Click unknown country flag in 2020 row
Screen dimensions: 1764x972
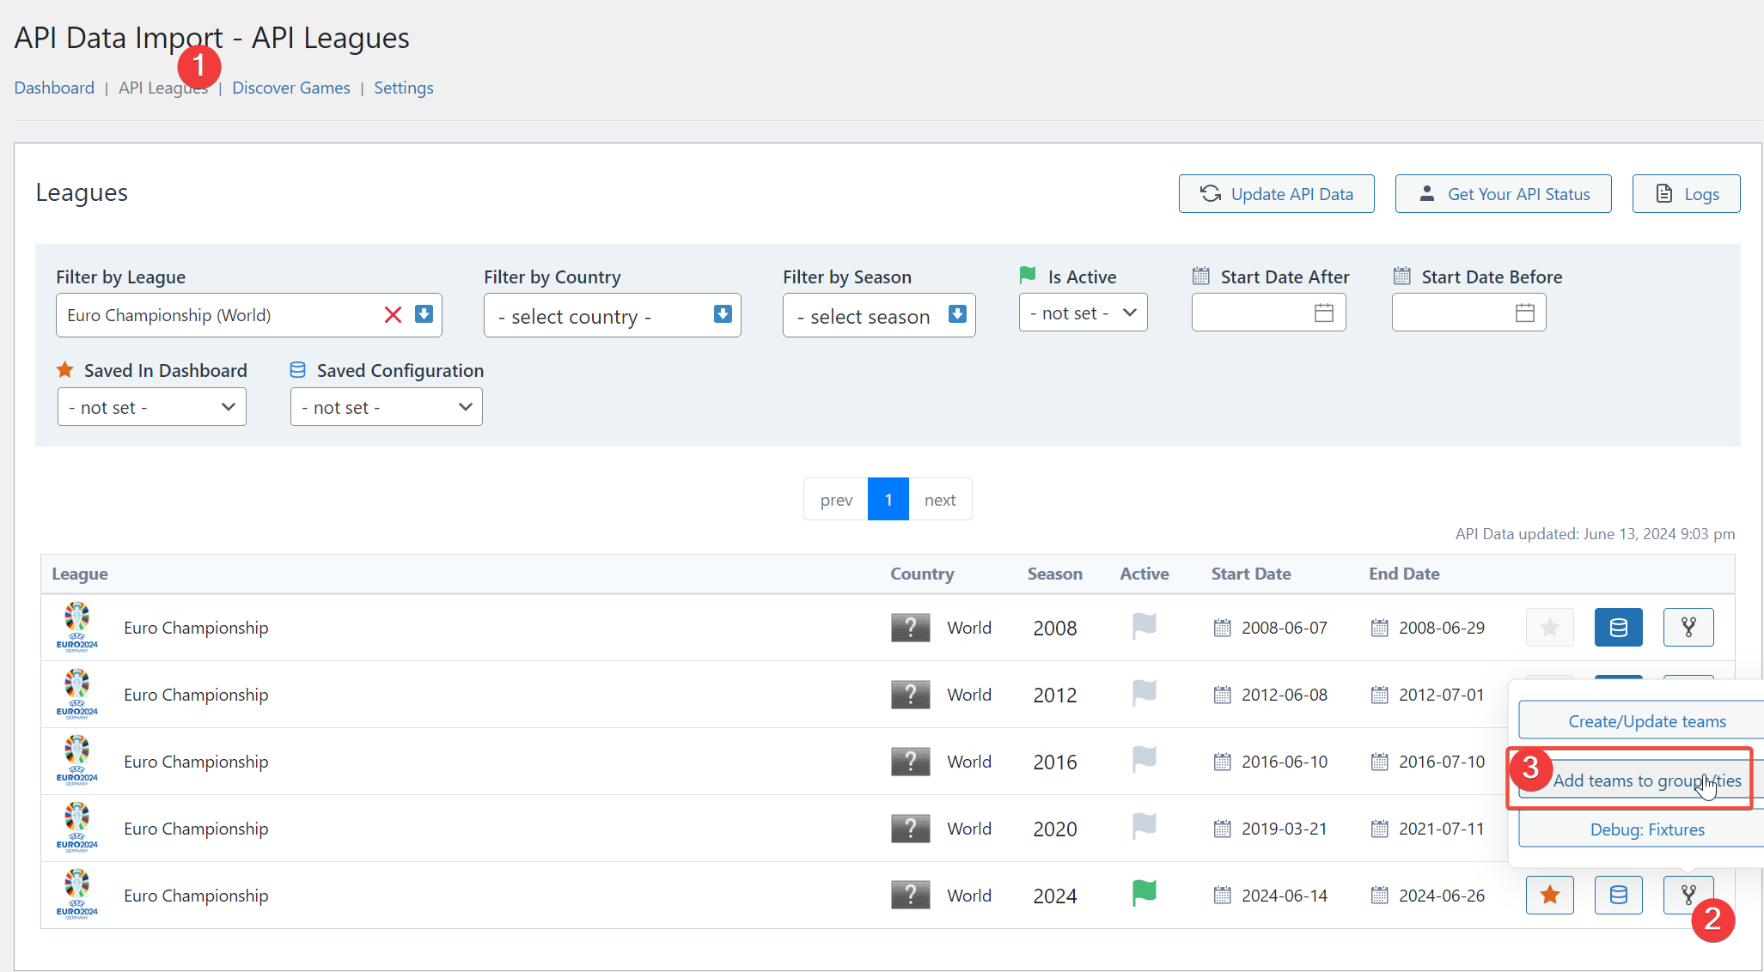click(910, 829)
